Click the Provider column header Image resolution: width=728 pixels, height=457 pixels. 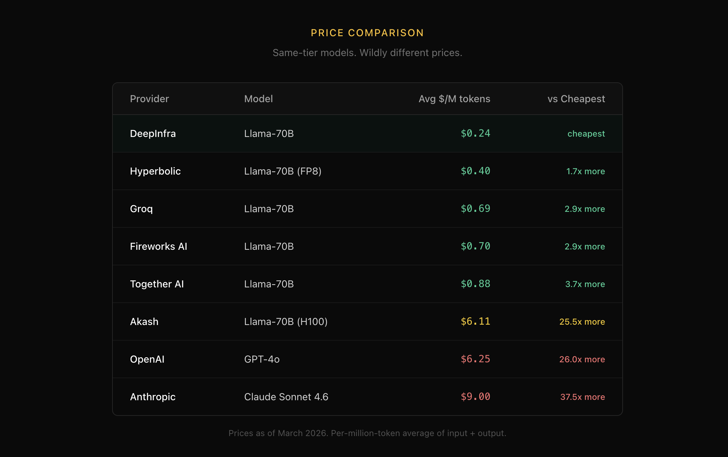click(x=149, y=99)
